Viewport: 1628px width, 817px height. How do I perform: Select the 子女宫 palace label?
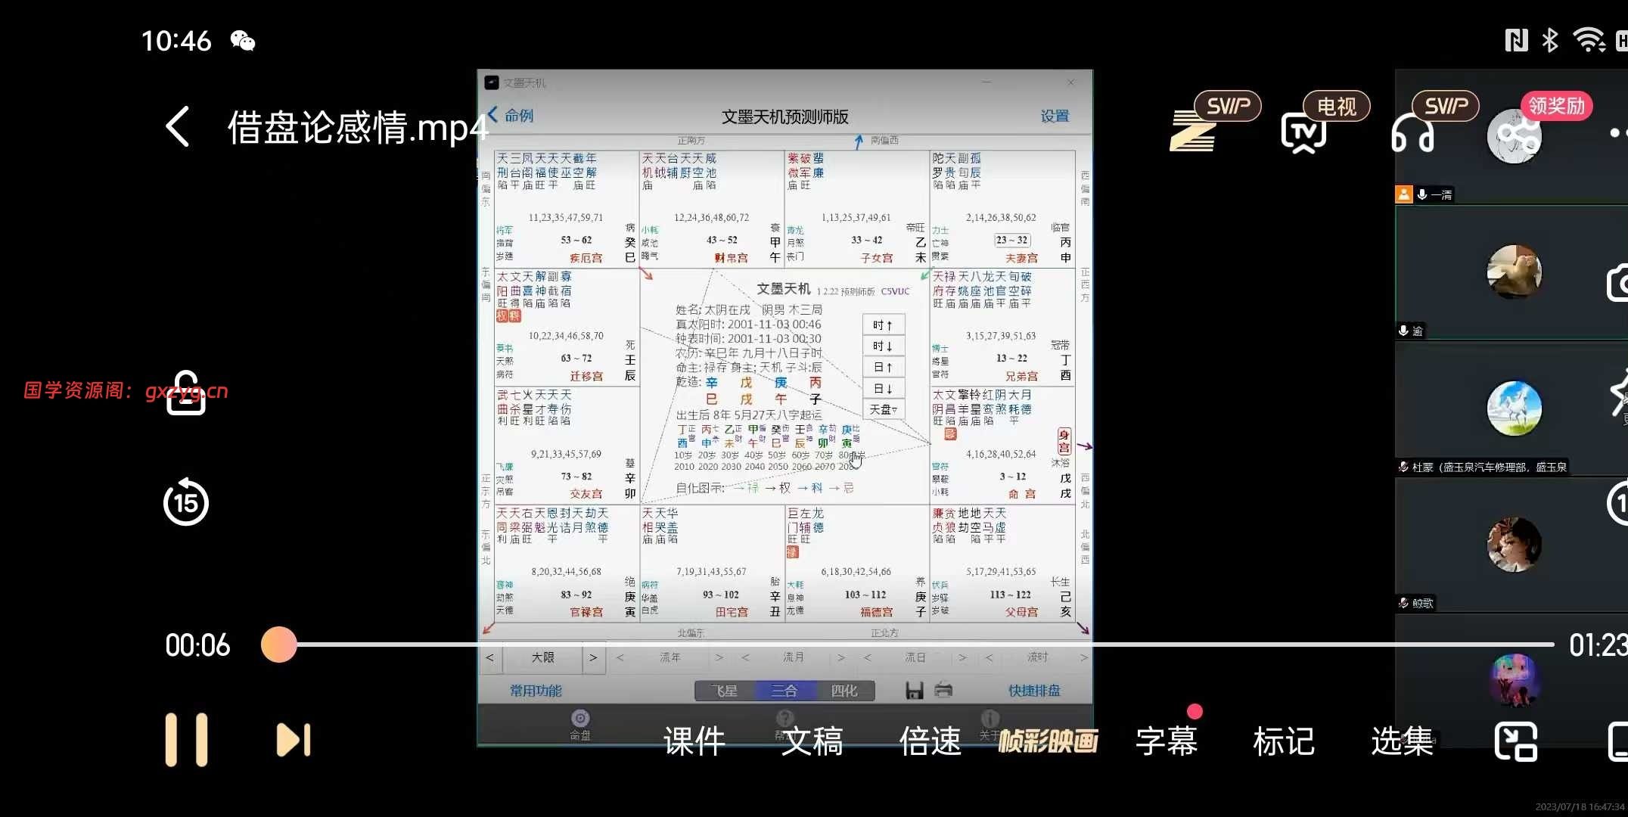(877, 258)
